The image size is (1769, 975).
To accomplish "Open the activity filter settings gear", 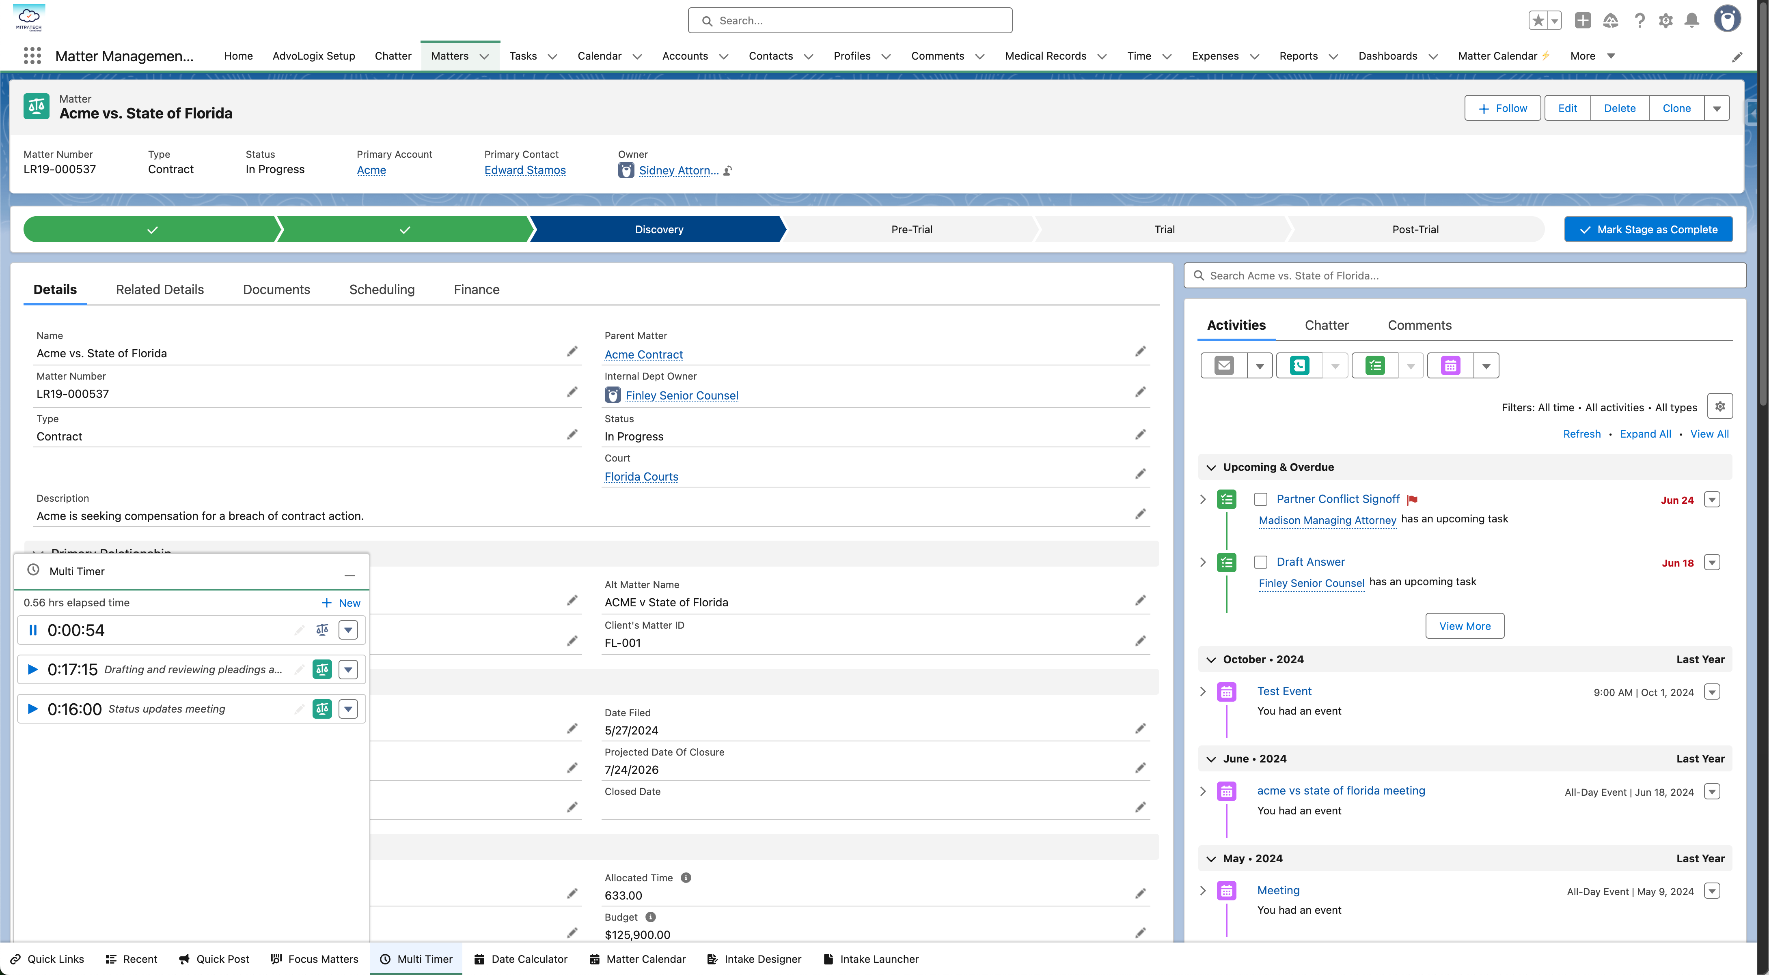I will point(1719,406).
